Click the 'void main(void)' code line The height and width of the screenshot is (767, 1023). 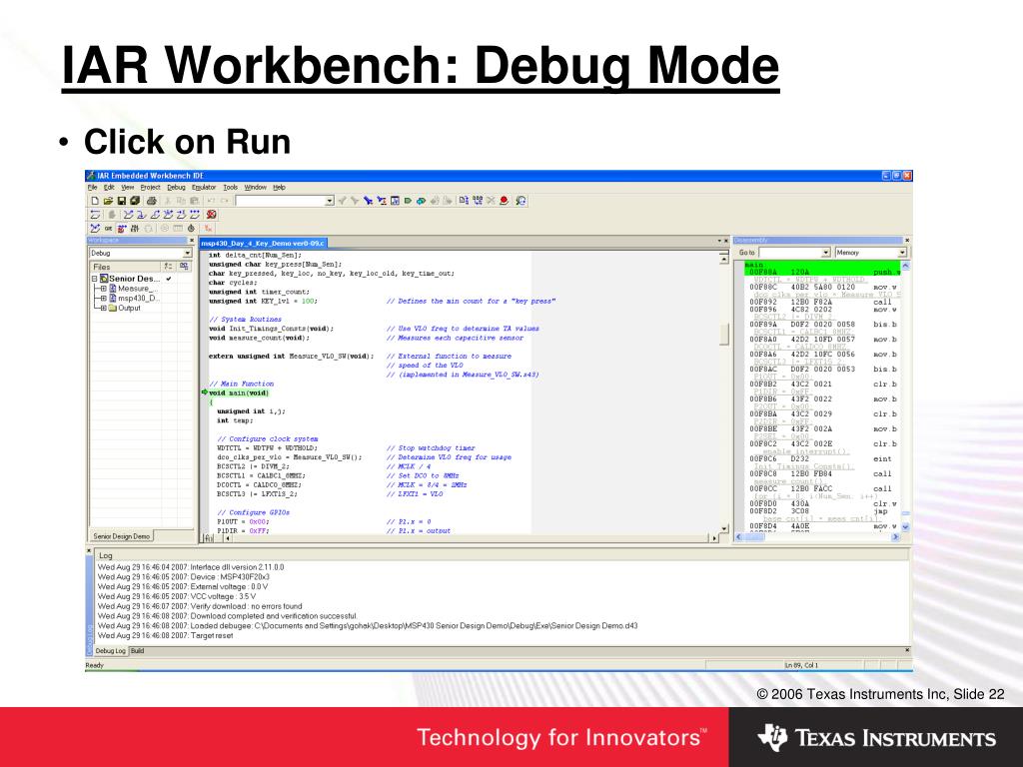238,392
